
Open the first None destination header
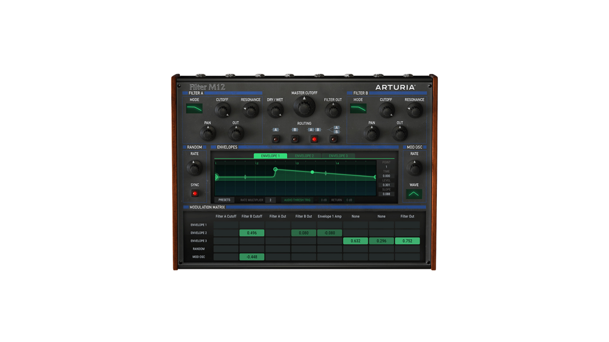pos(356,216)
